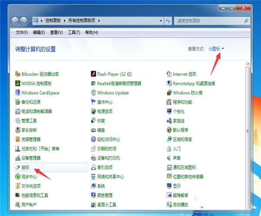Open the 颜色管理 link
The image size is (261, 216).
pyautogui.click(x=105, y=195)
